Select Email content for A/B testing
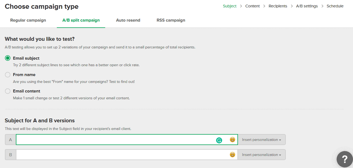 [x=8, y=91]
